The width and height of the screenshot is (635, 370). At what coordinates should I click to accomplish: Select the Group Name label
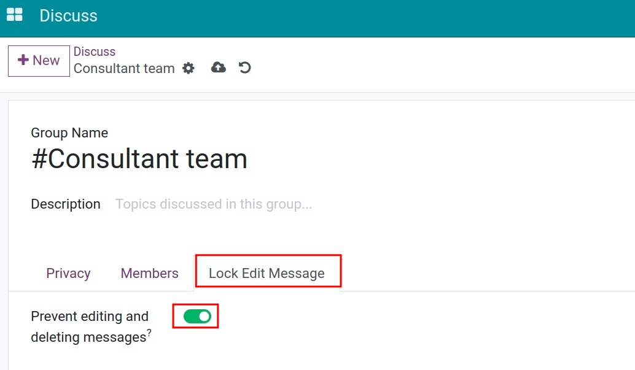[69, 133]
